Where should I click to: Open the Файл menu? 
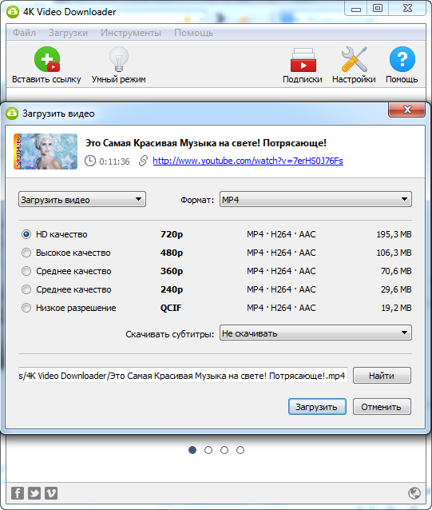tap(25, 33)
